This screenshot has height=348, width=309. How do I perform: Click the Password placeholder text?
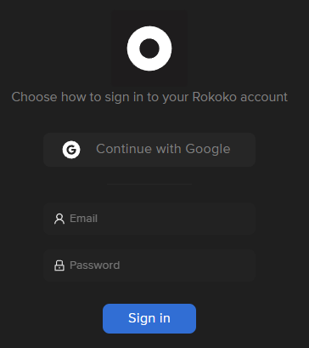pos(95,265)
